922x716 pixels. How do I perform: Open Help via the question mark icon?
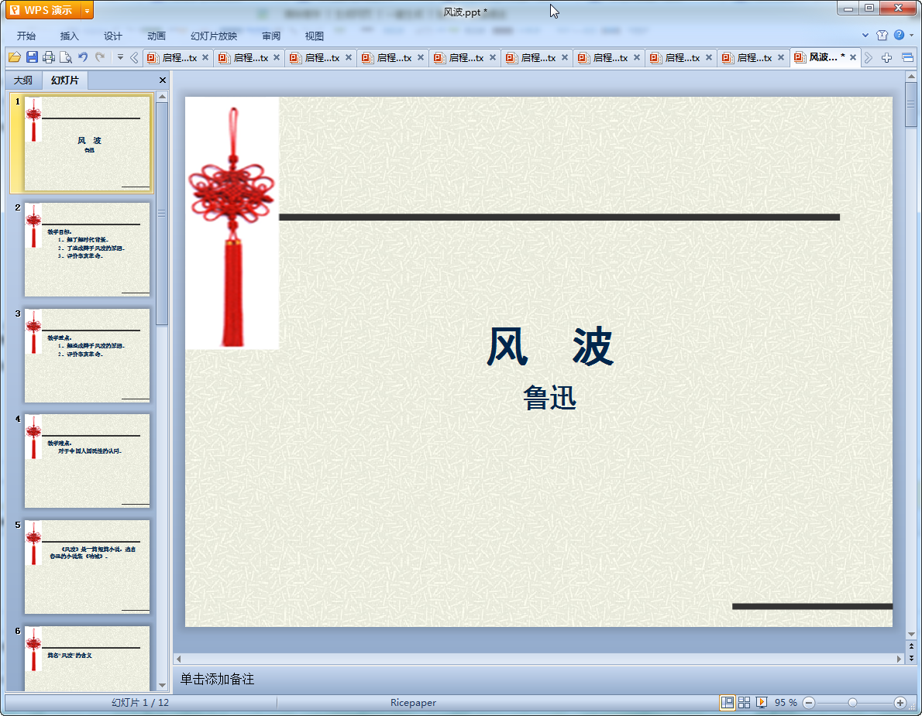[x=899, y=36]
